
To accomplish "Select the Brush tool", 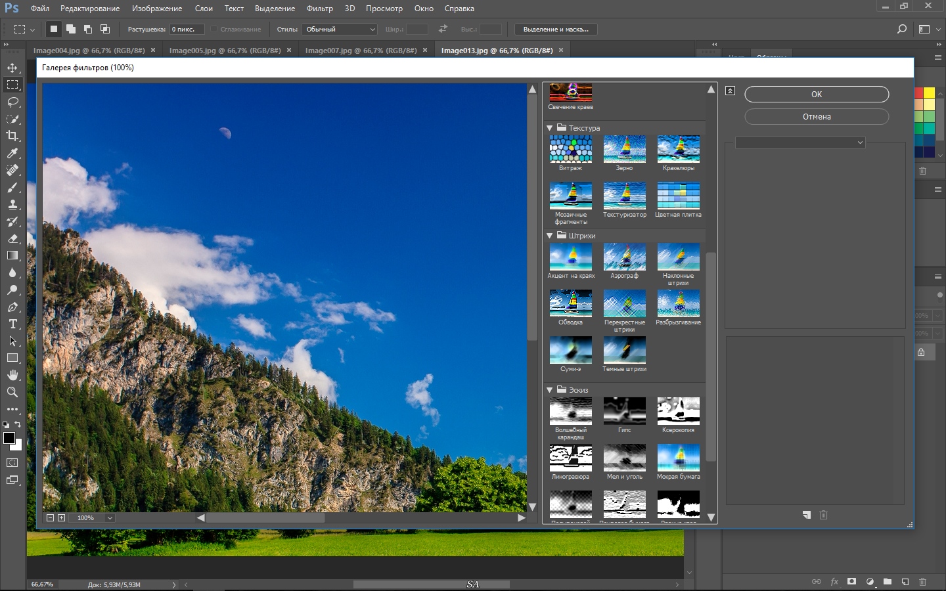I will tap(12, 187).
